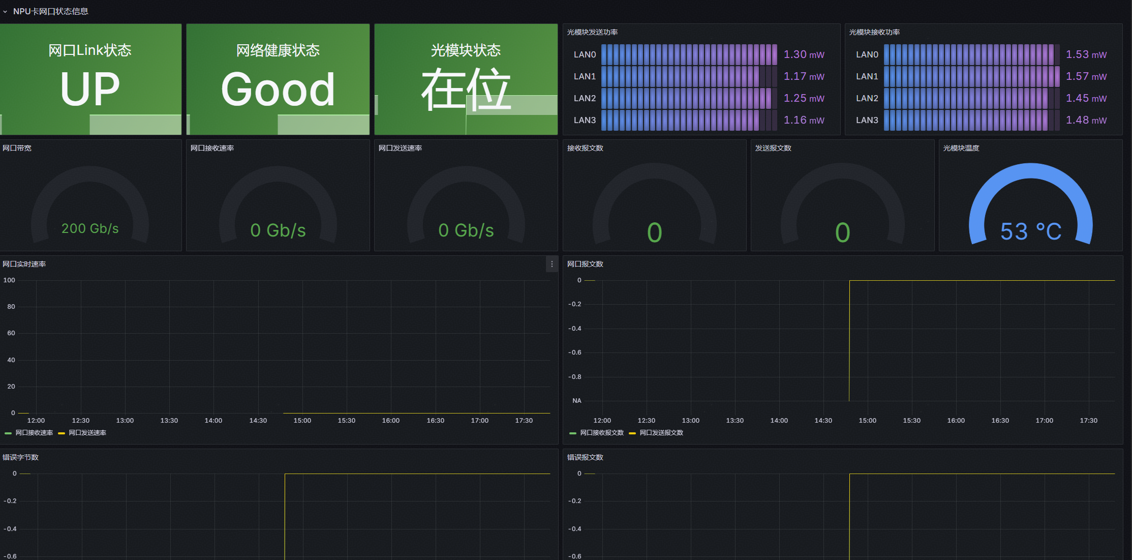Click the NPU卡网口状态信息 row title
This screenshot has width=1132, height=560.
[x=50, y=11]
